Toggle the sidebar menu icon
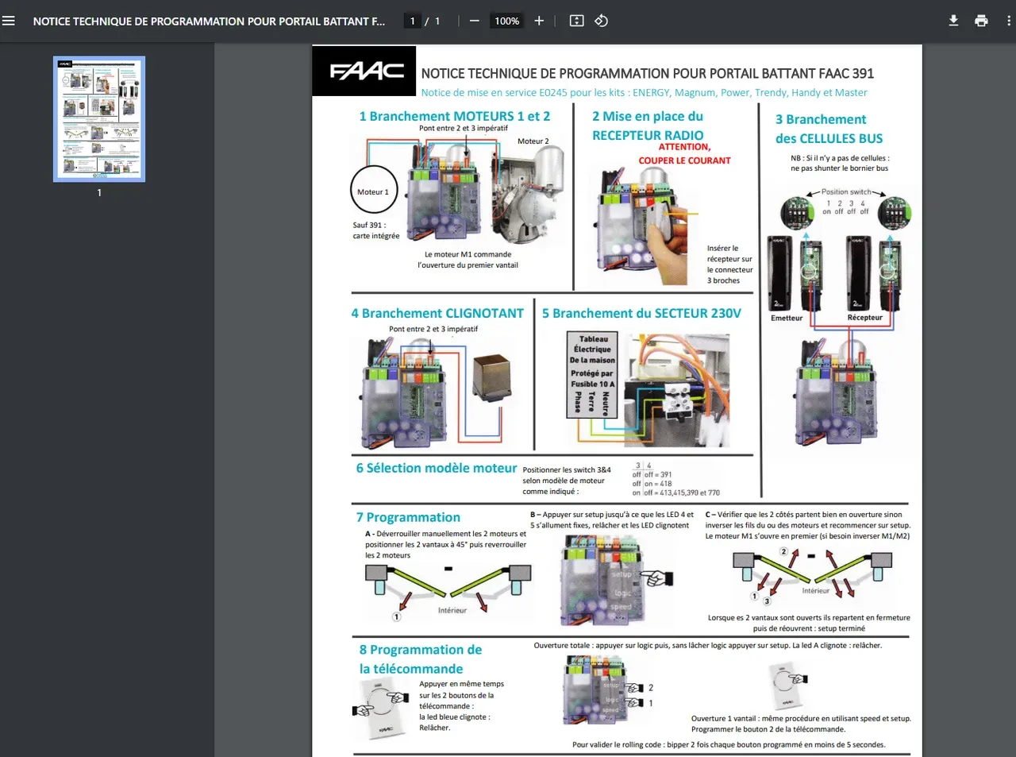This screenshot has height=757, width=1016. click(x=9, y=21)
